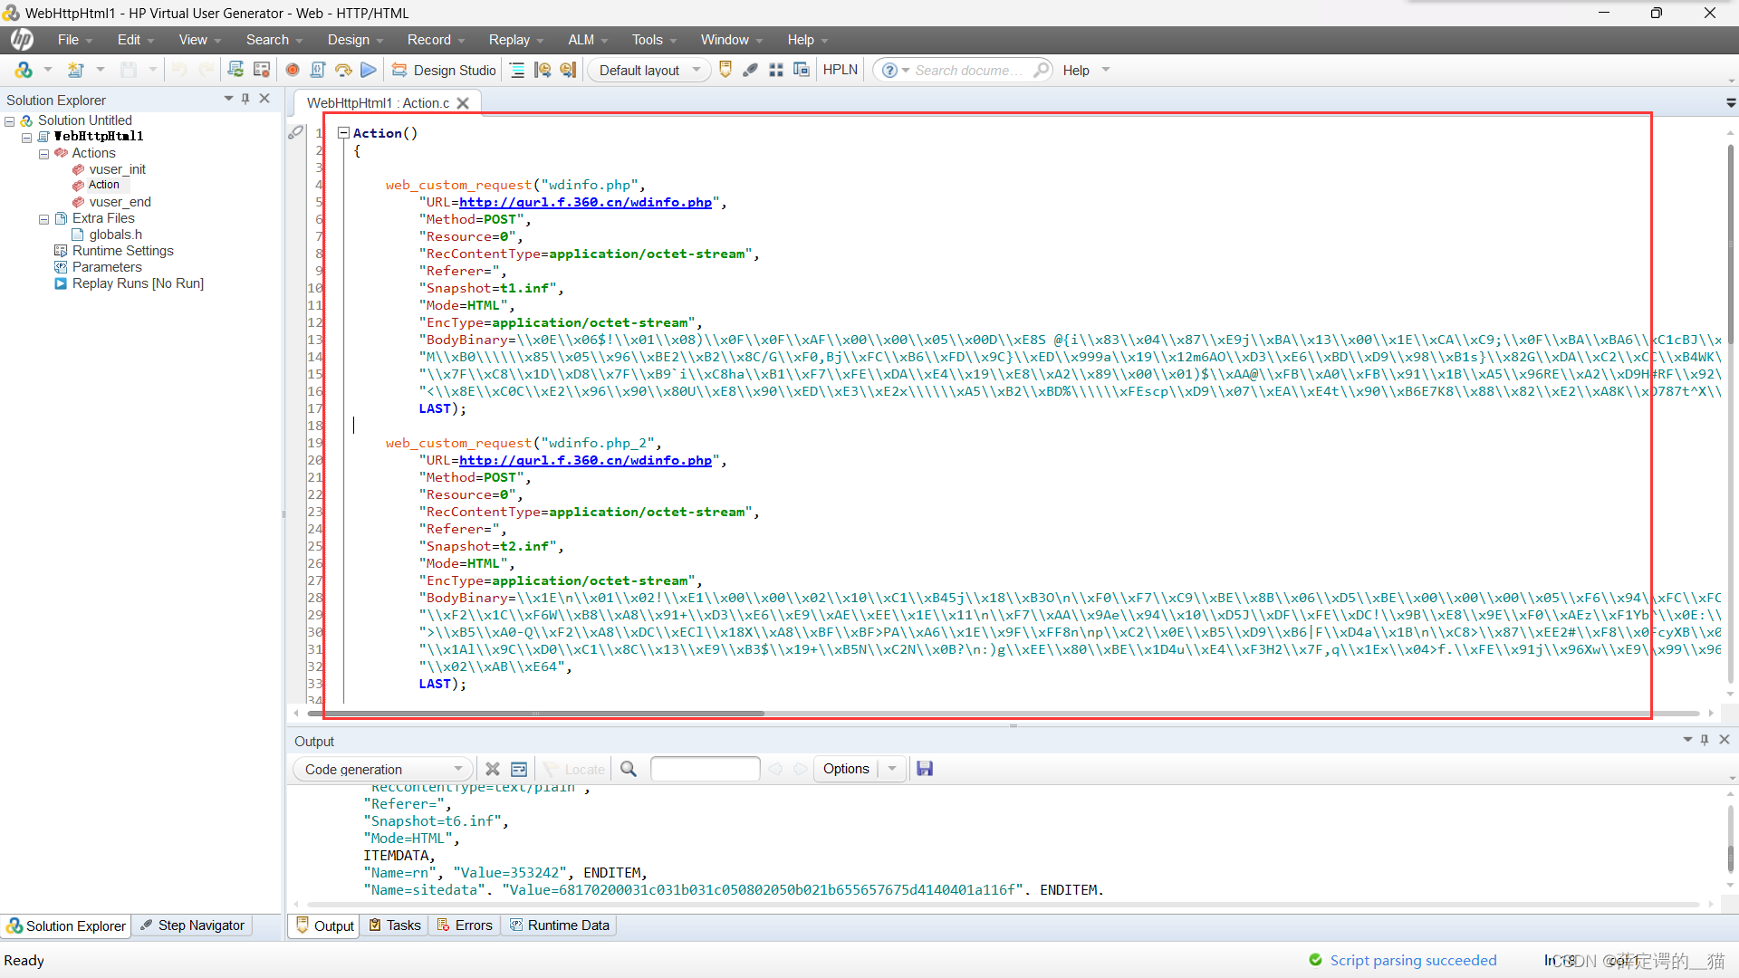The image size is (1739, 978).
Task: Save the output log with disk icon
Action: tap(925, 769)
